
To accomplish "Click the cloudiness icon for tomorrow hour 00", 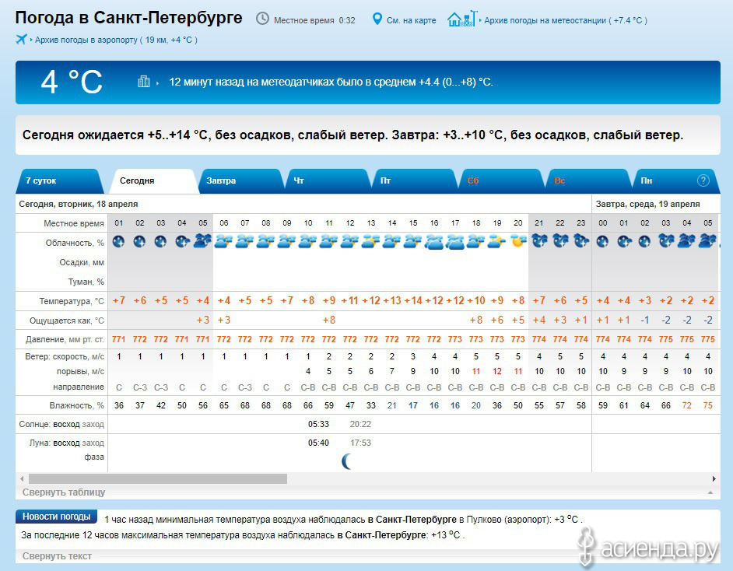I will (x=602, y=242).
